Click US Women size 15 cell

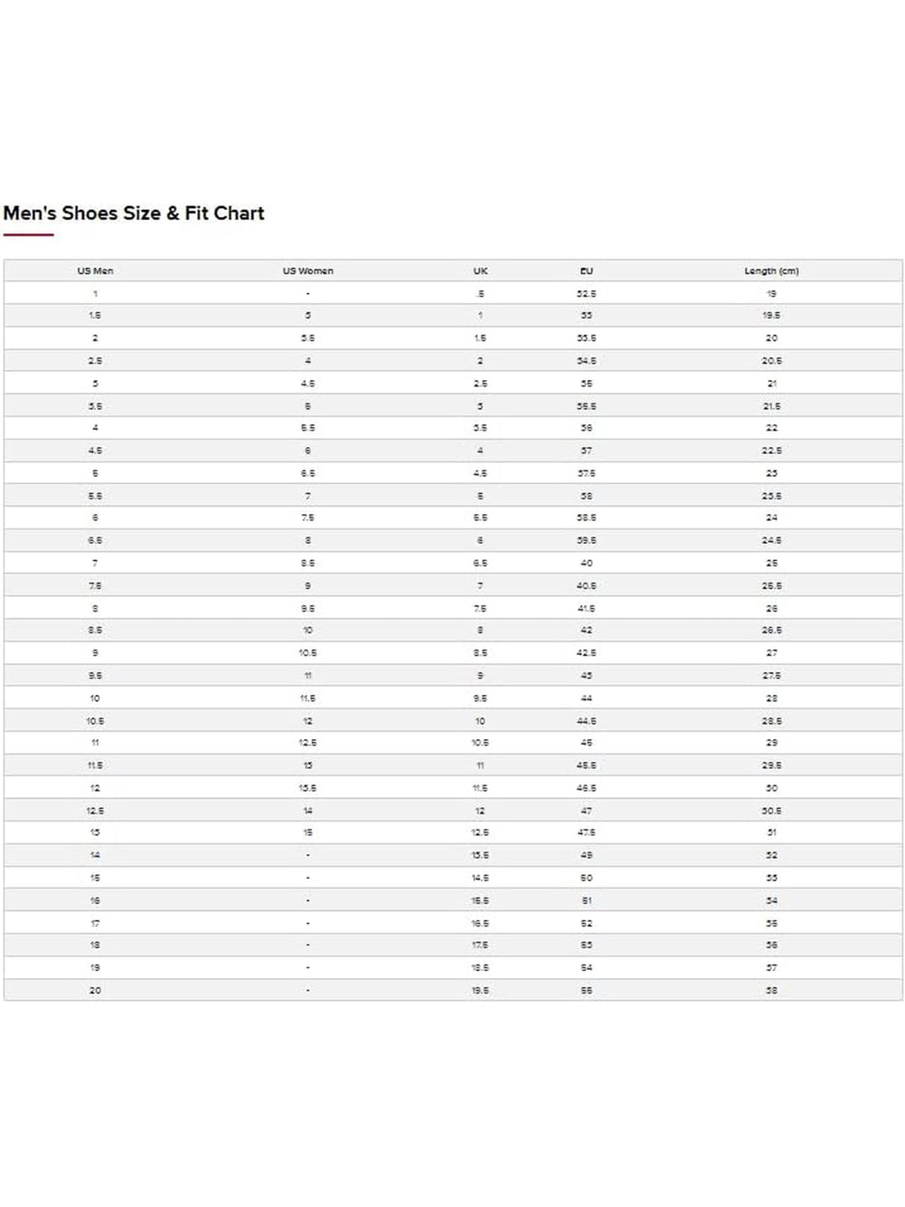coord(308,832)
